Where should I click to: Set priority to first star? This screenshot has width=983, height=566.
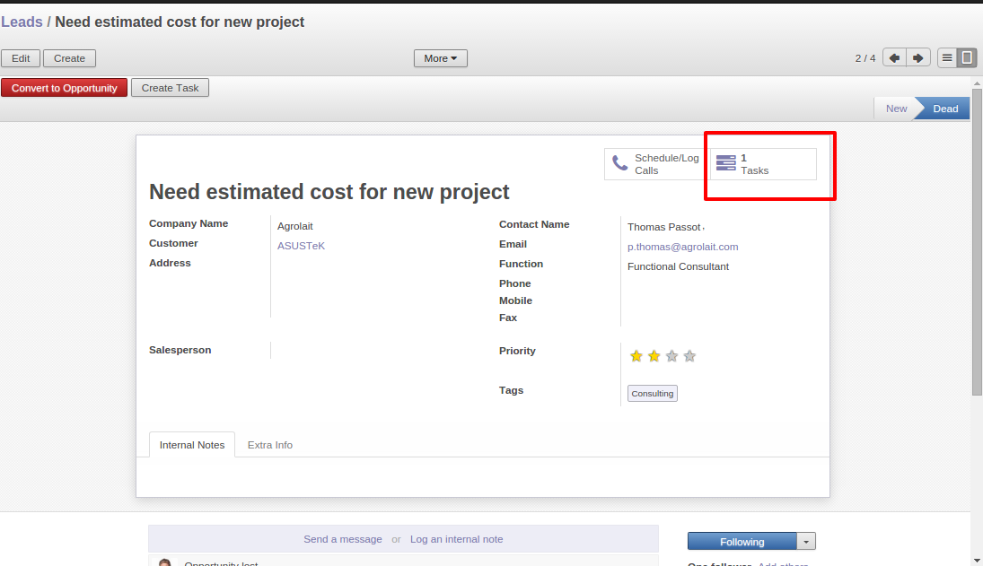(636, 356)
